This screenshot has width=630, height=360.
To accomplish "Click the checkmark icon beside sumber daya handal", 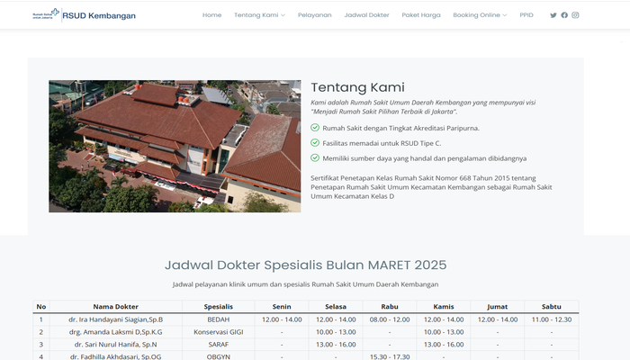I will [315, 157].
